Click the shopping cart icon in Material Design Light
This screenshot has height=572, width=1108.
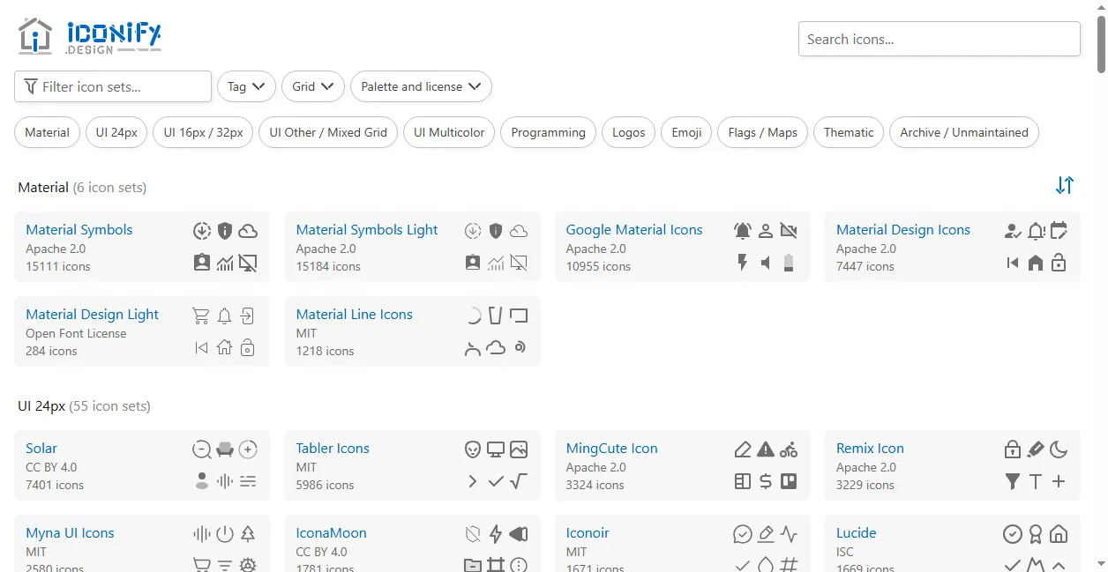[x=201, y=316]
